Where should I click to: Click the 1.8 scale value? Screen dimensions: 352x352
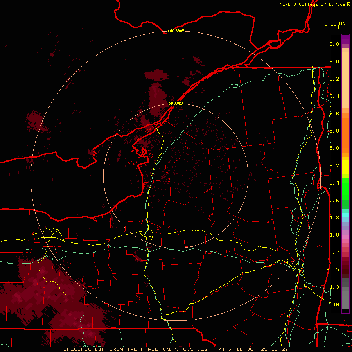(334, 218)
